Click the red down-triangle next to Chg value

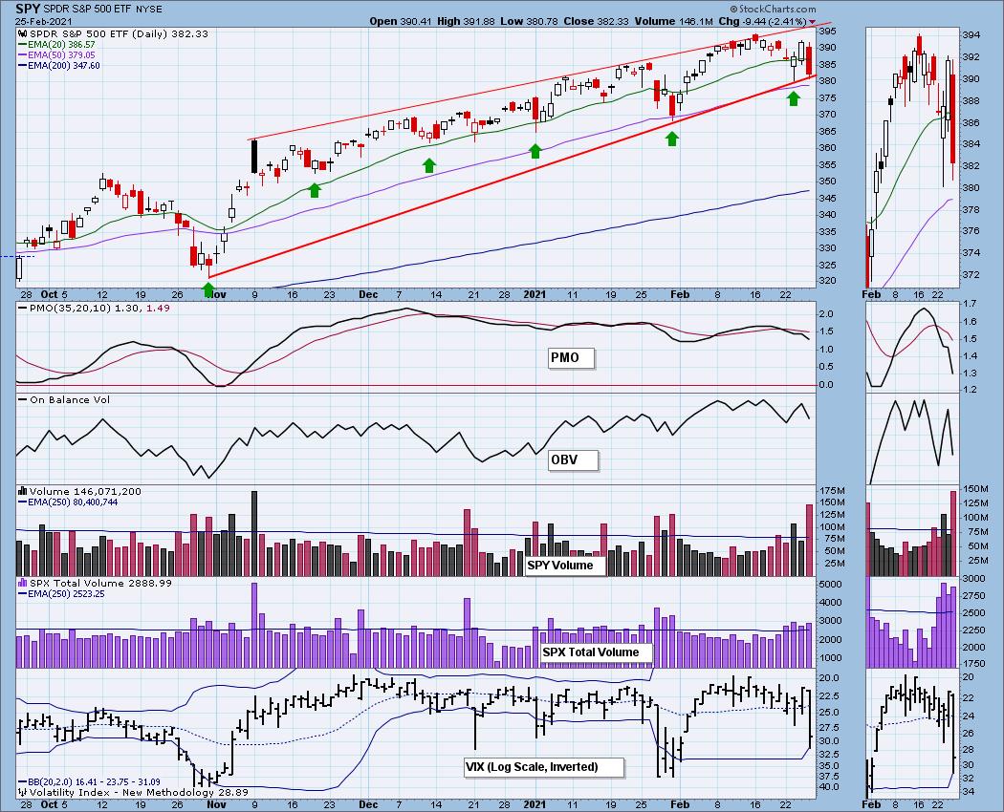point(812,22)
